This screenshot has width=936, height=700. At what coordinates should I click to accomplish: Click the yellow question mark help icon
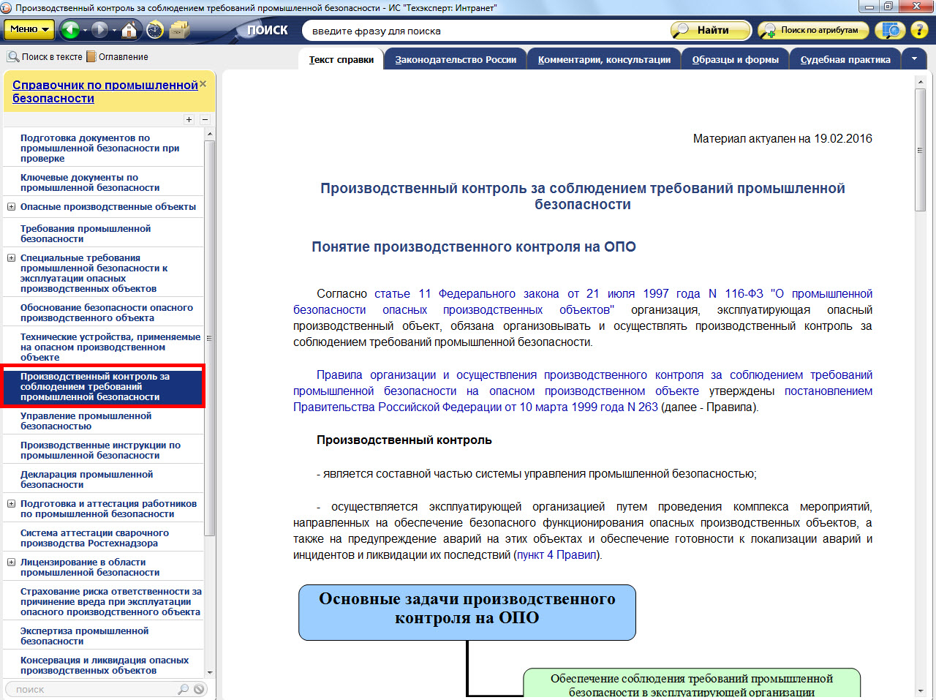(918, 30)
